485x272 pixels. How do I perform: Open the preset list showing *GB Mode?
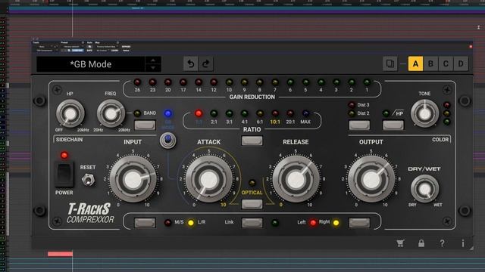(x=91, y=64)
